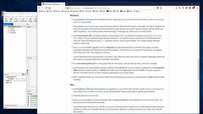Open the Git-Flow dropdown arrow in SmartGit
203x114 pixels.
point(26,21)
